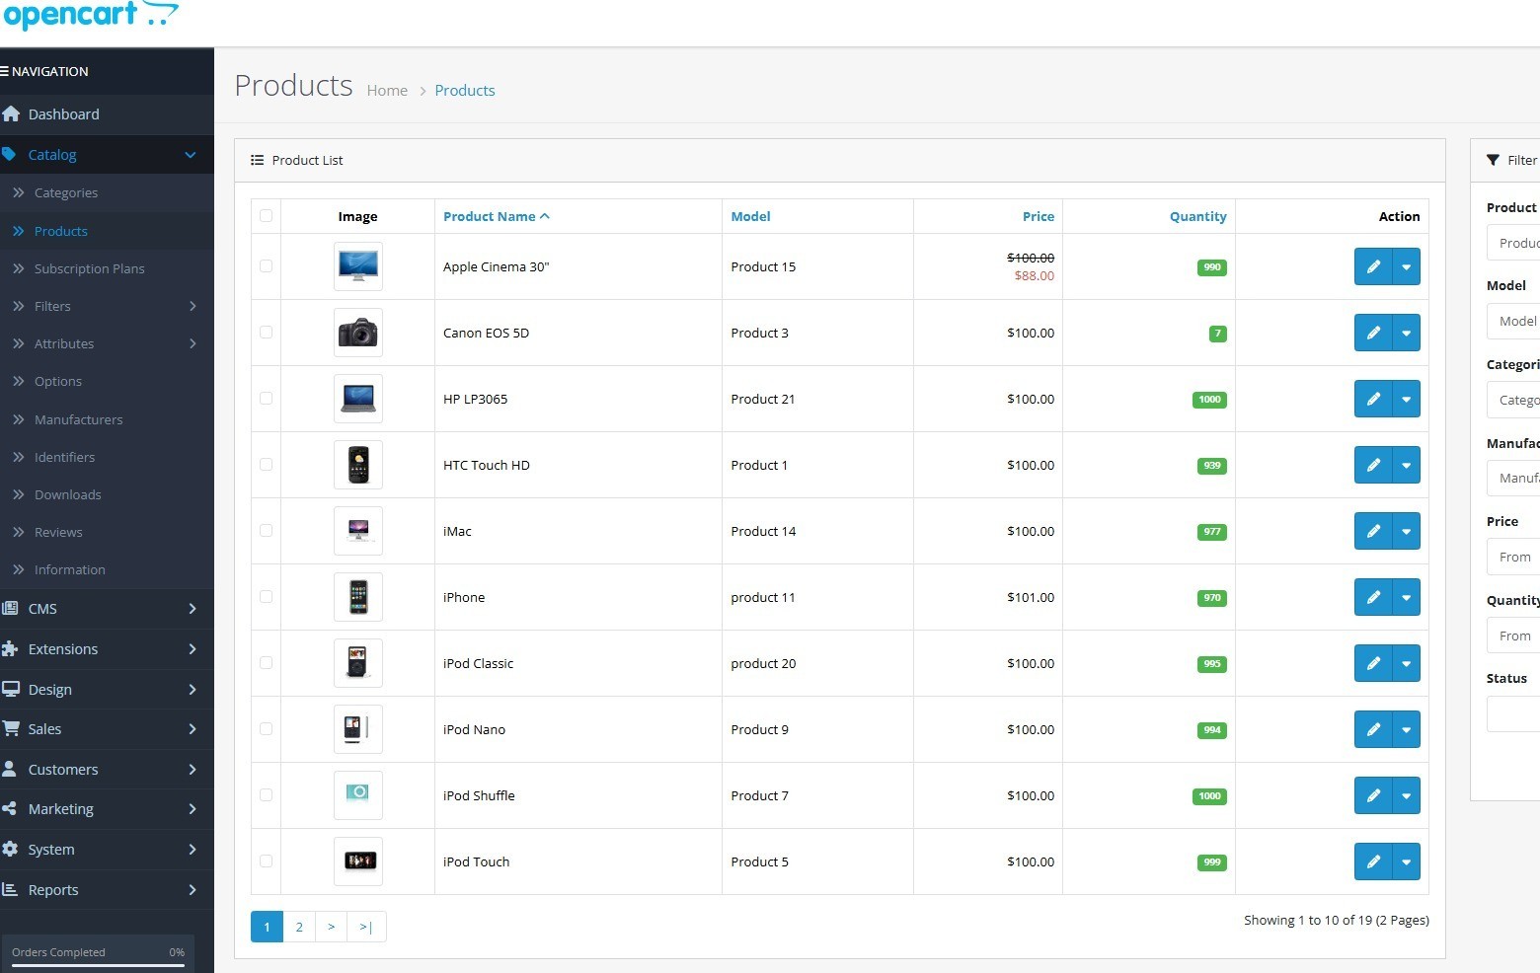The image size is (1540, 973).
Task: Click the Catalog tag icon
Action: coord(9,154)
